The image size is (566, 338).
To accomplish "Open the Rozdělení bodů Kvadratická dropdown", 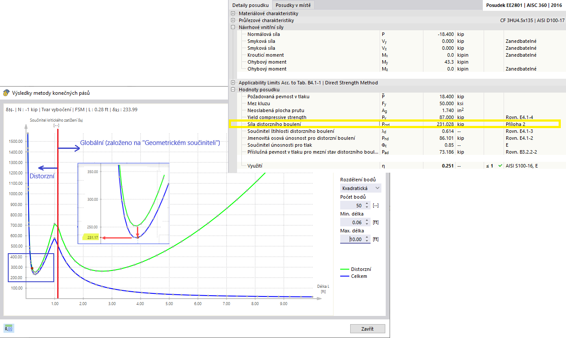I will [361, 188].
